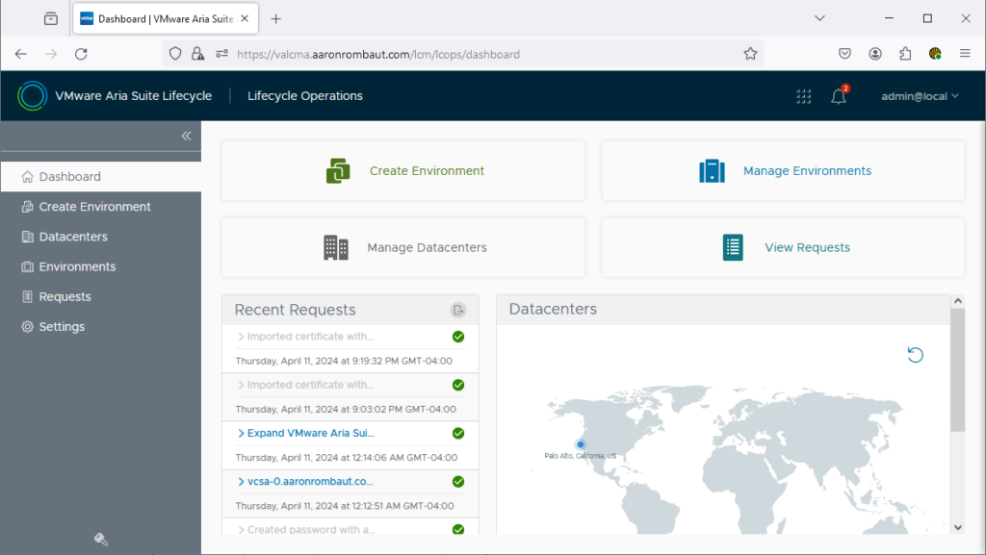This screenshot has width=986, height=555.
Task: Select Environments in the sidebar menu
Action: pyautogui.click(x=77, y=266)
